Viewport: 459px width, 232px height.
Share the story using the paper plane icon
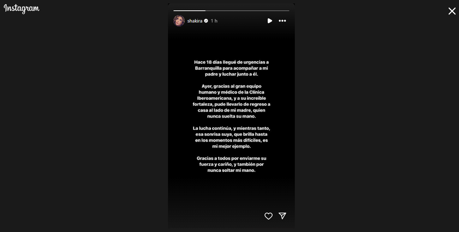(x=282, y=216)
